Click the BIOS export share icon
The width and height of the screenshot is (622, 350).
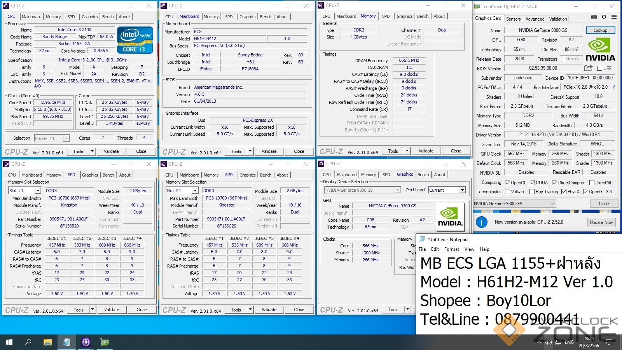coord(588,68)
